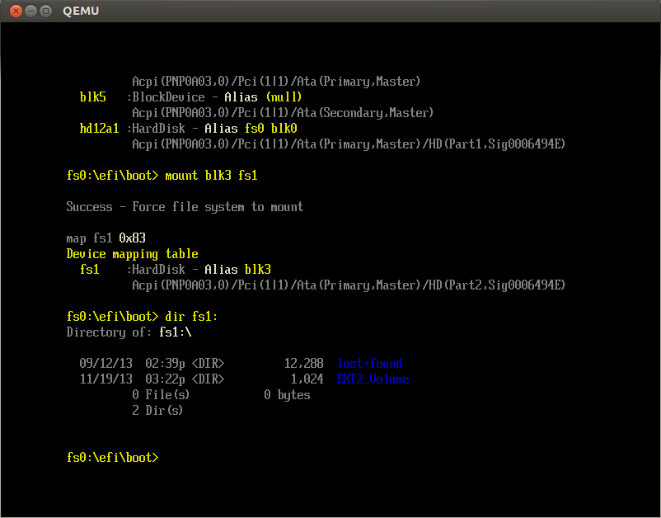Click the 'Device mapping table' heading
661x518 pixels.
(x=132, y=254)
